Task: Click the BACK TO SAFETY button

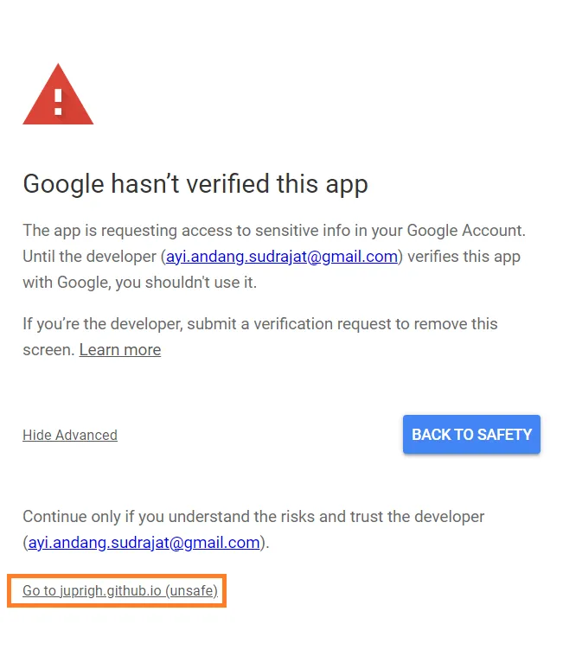Action: click(x=471, y=434)
